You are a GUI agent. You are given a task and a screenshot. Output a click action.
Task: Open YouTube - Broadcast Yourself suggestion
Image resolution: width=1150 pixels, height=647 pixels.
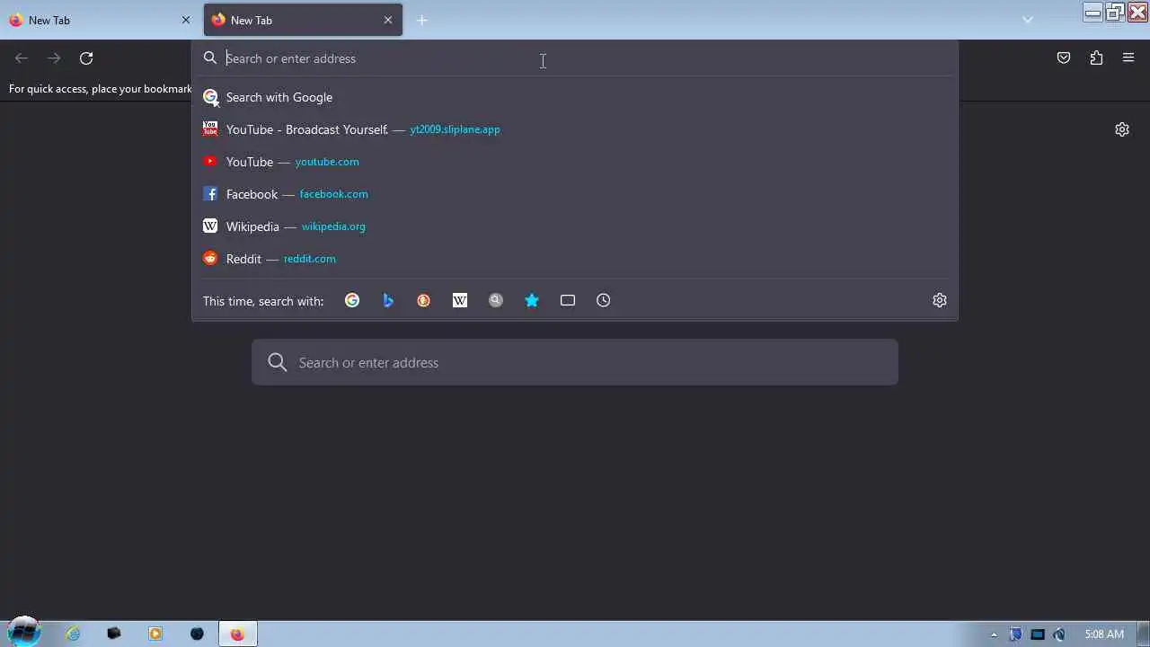[x=575, y=129]
